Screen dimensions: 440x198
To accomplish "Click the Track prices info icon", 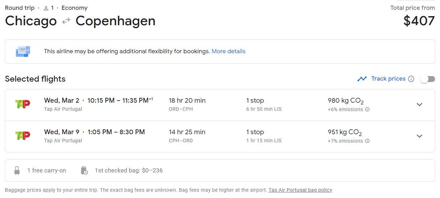I will pyautogui.click(x=411, y=79).
